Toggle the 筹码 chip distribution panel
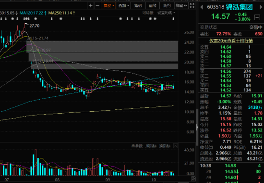264x183 pixels. point(138,6)
